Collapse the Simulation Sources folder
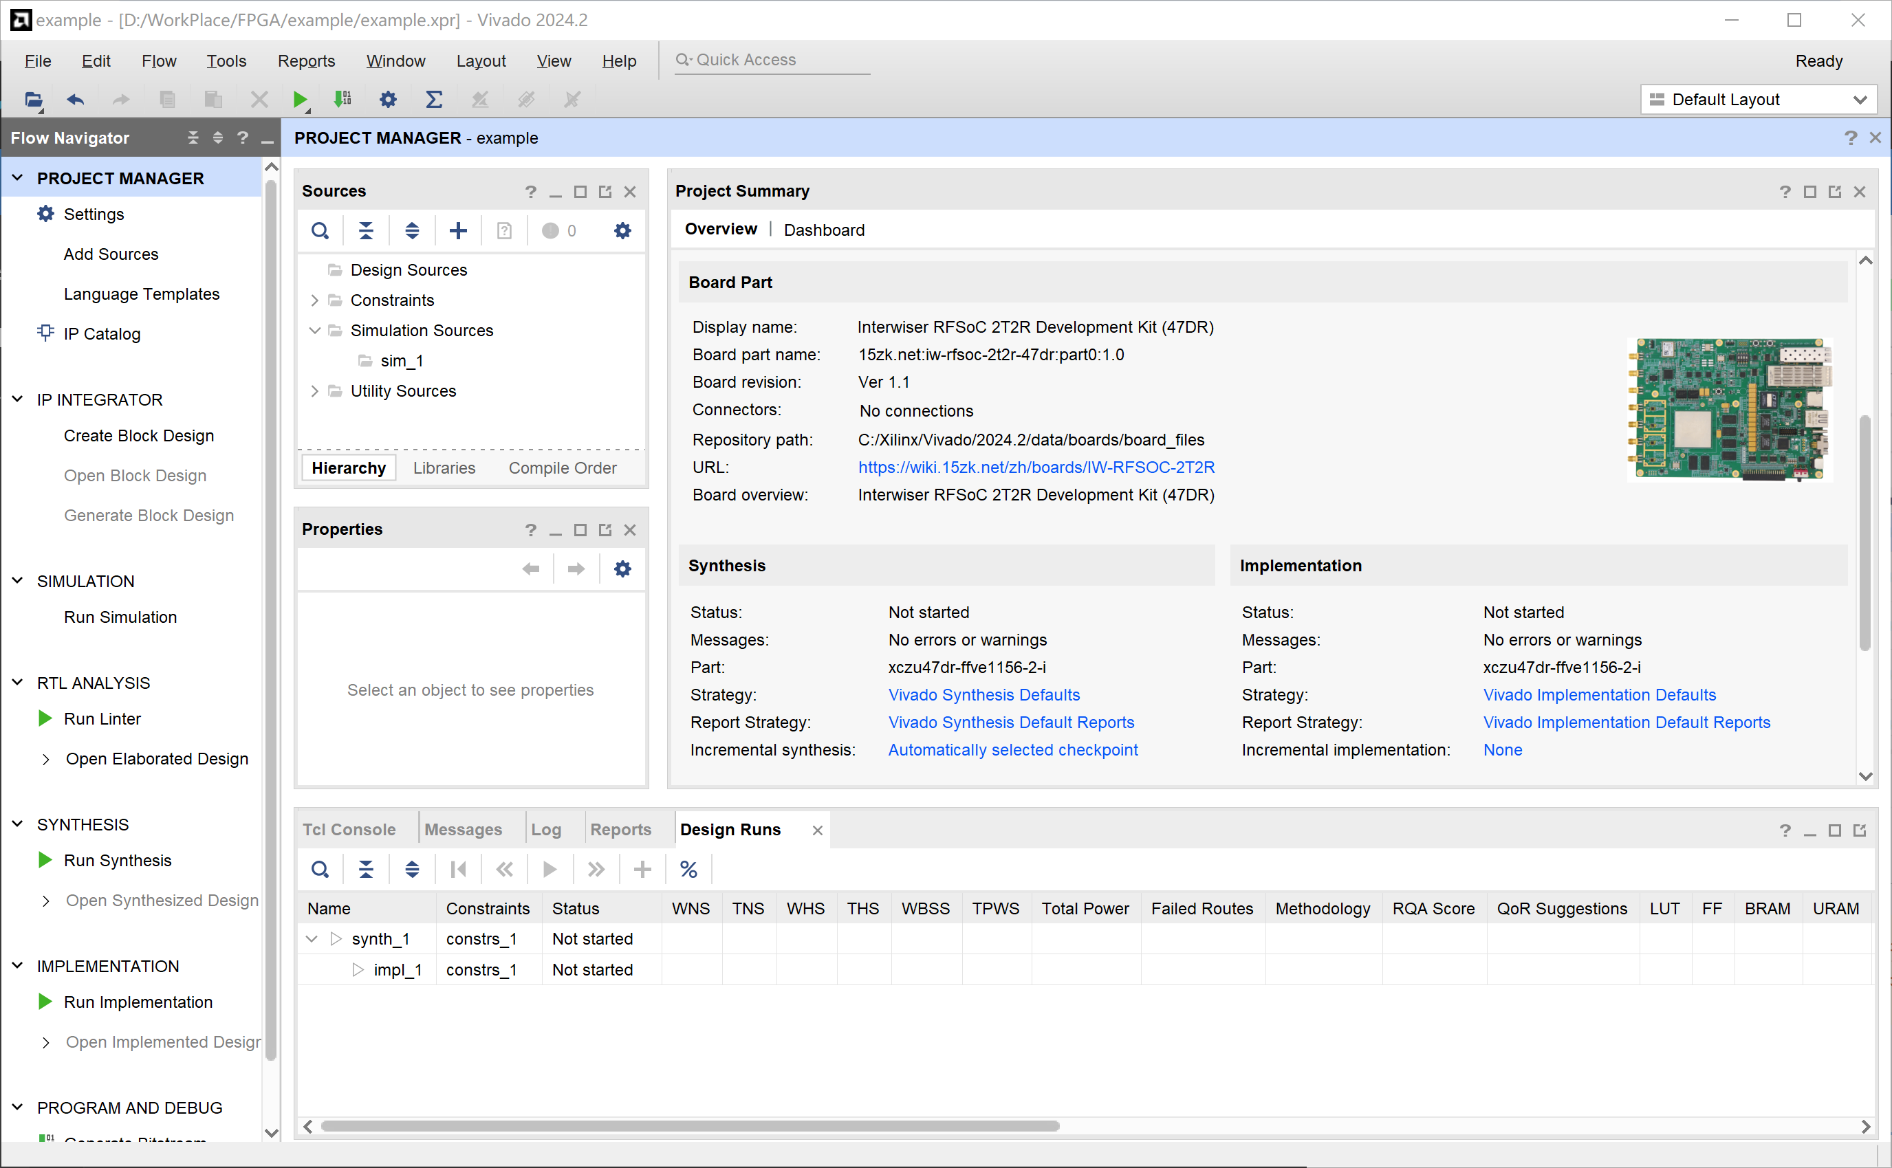This screenshot has width=1892, height=1168. click(x=314, y=330)
